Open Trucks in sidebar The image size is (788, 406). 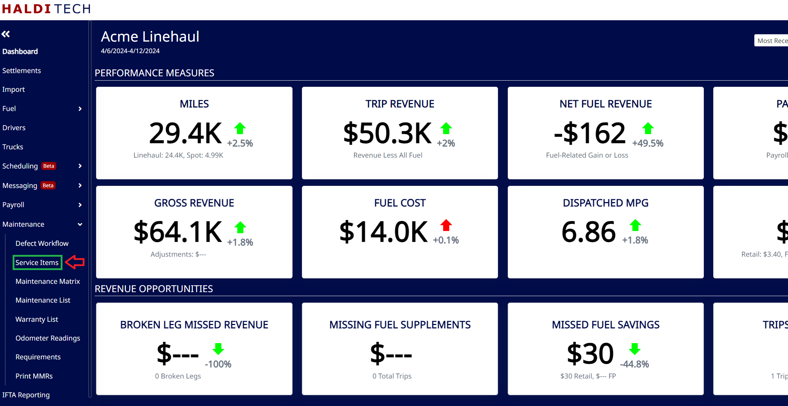tap(13, 147)
